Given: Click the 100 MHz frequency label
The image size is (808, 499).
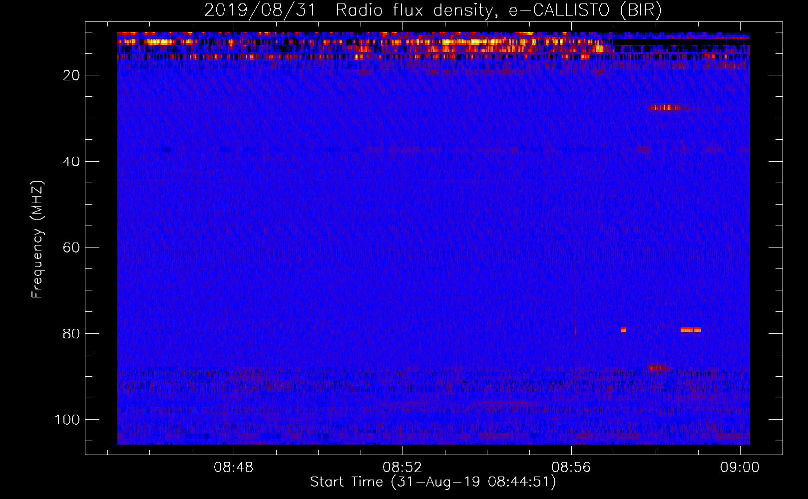Looking at the screenshot, I should (x=67, y=420).
